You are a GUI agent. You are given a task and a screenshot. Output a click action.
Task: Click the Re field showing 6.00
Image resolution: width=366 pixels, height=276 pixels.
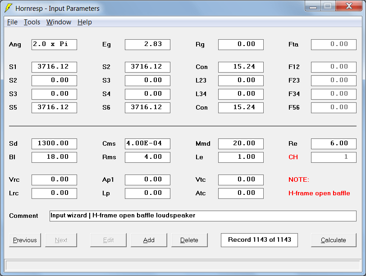(x=334, y=143)
